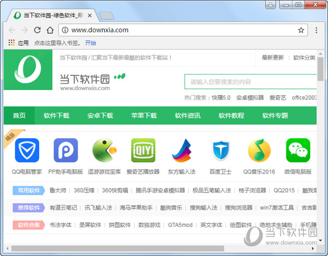Image resolution: width=328 pixels, height=256 pixels.
Task: Open the 软件资讯 navigation tab
Action: tap(188, 116)
